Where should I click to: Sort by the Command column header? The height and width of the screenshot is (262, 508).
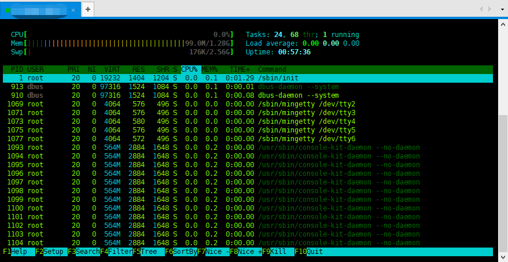272,69
